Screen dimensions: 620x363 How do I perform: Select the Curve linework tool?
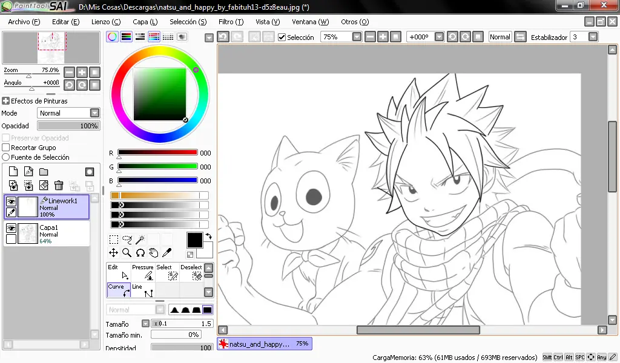(119, 290)
